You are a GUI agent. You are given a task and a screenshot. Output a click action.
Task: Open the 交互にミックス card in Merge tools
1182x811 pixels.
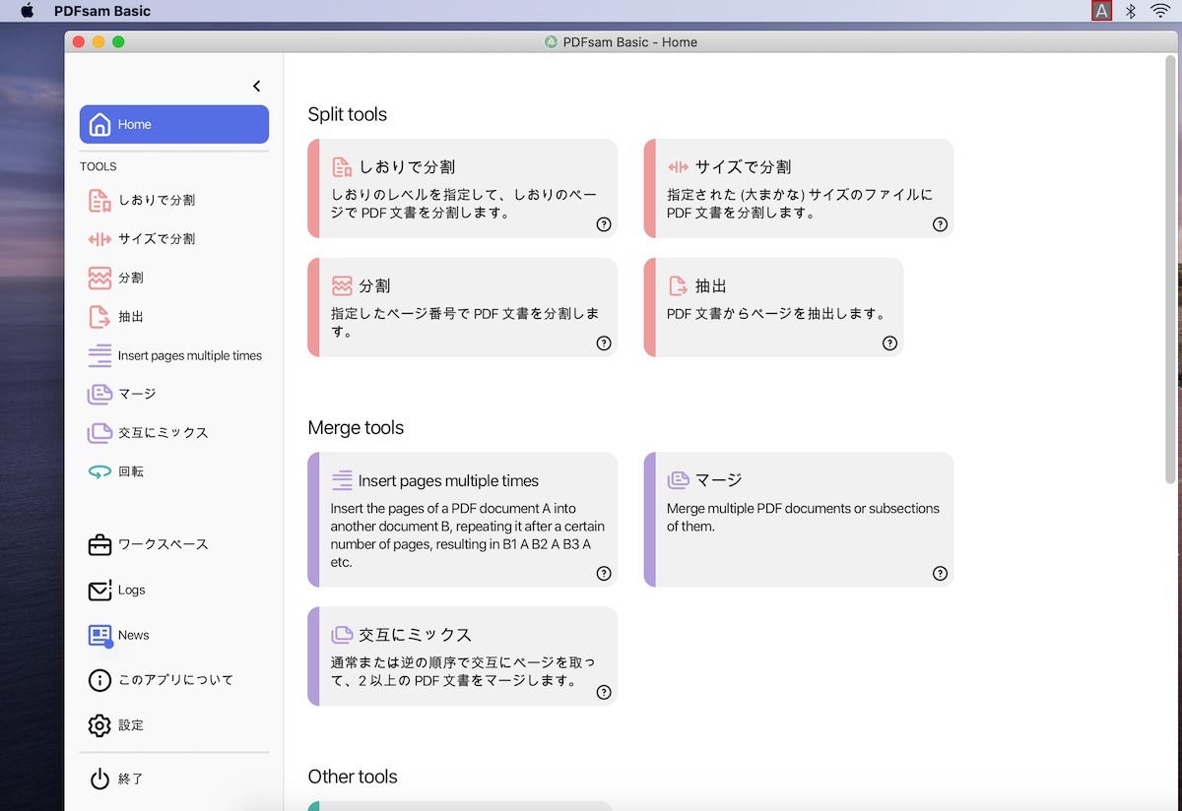(463, 656)
